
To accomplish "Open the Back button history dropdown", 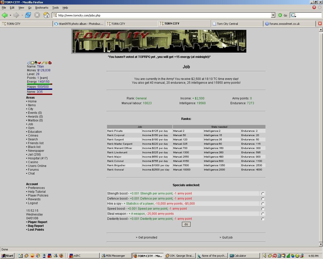I will click(x=10, y=15).
